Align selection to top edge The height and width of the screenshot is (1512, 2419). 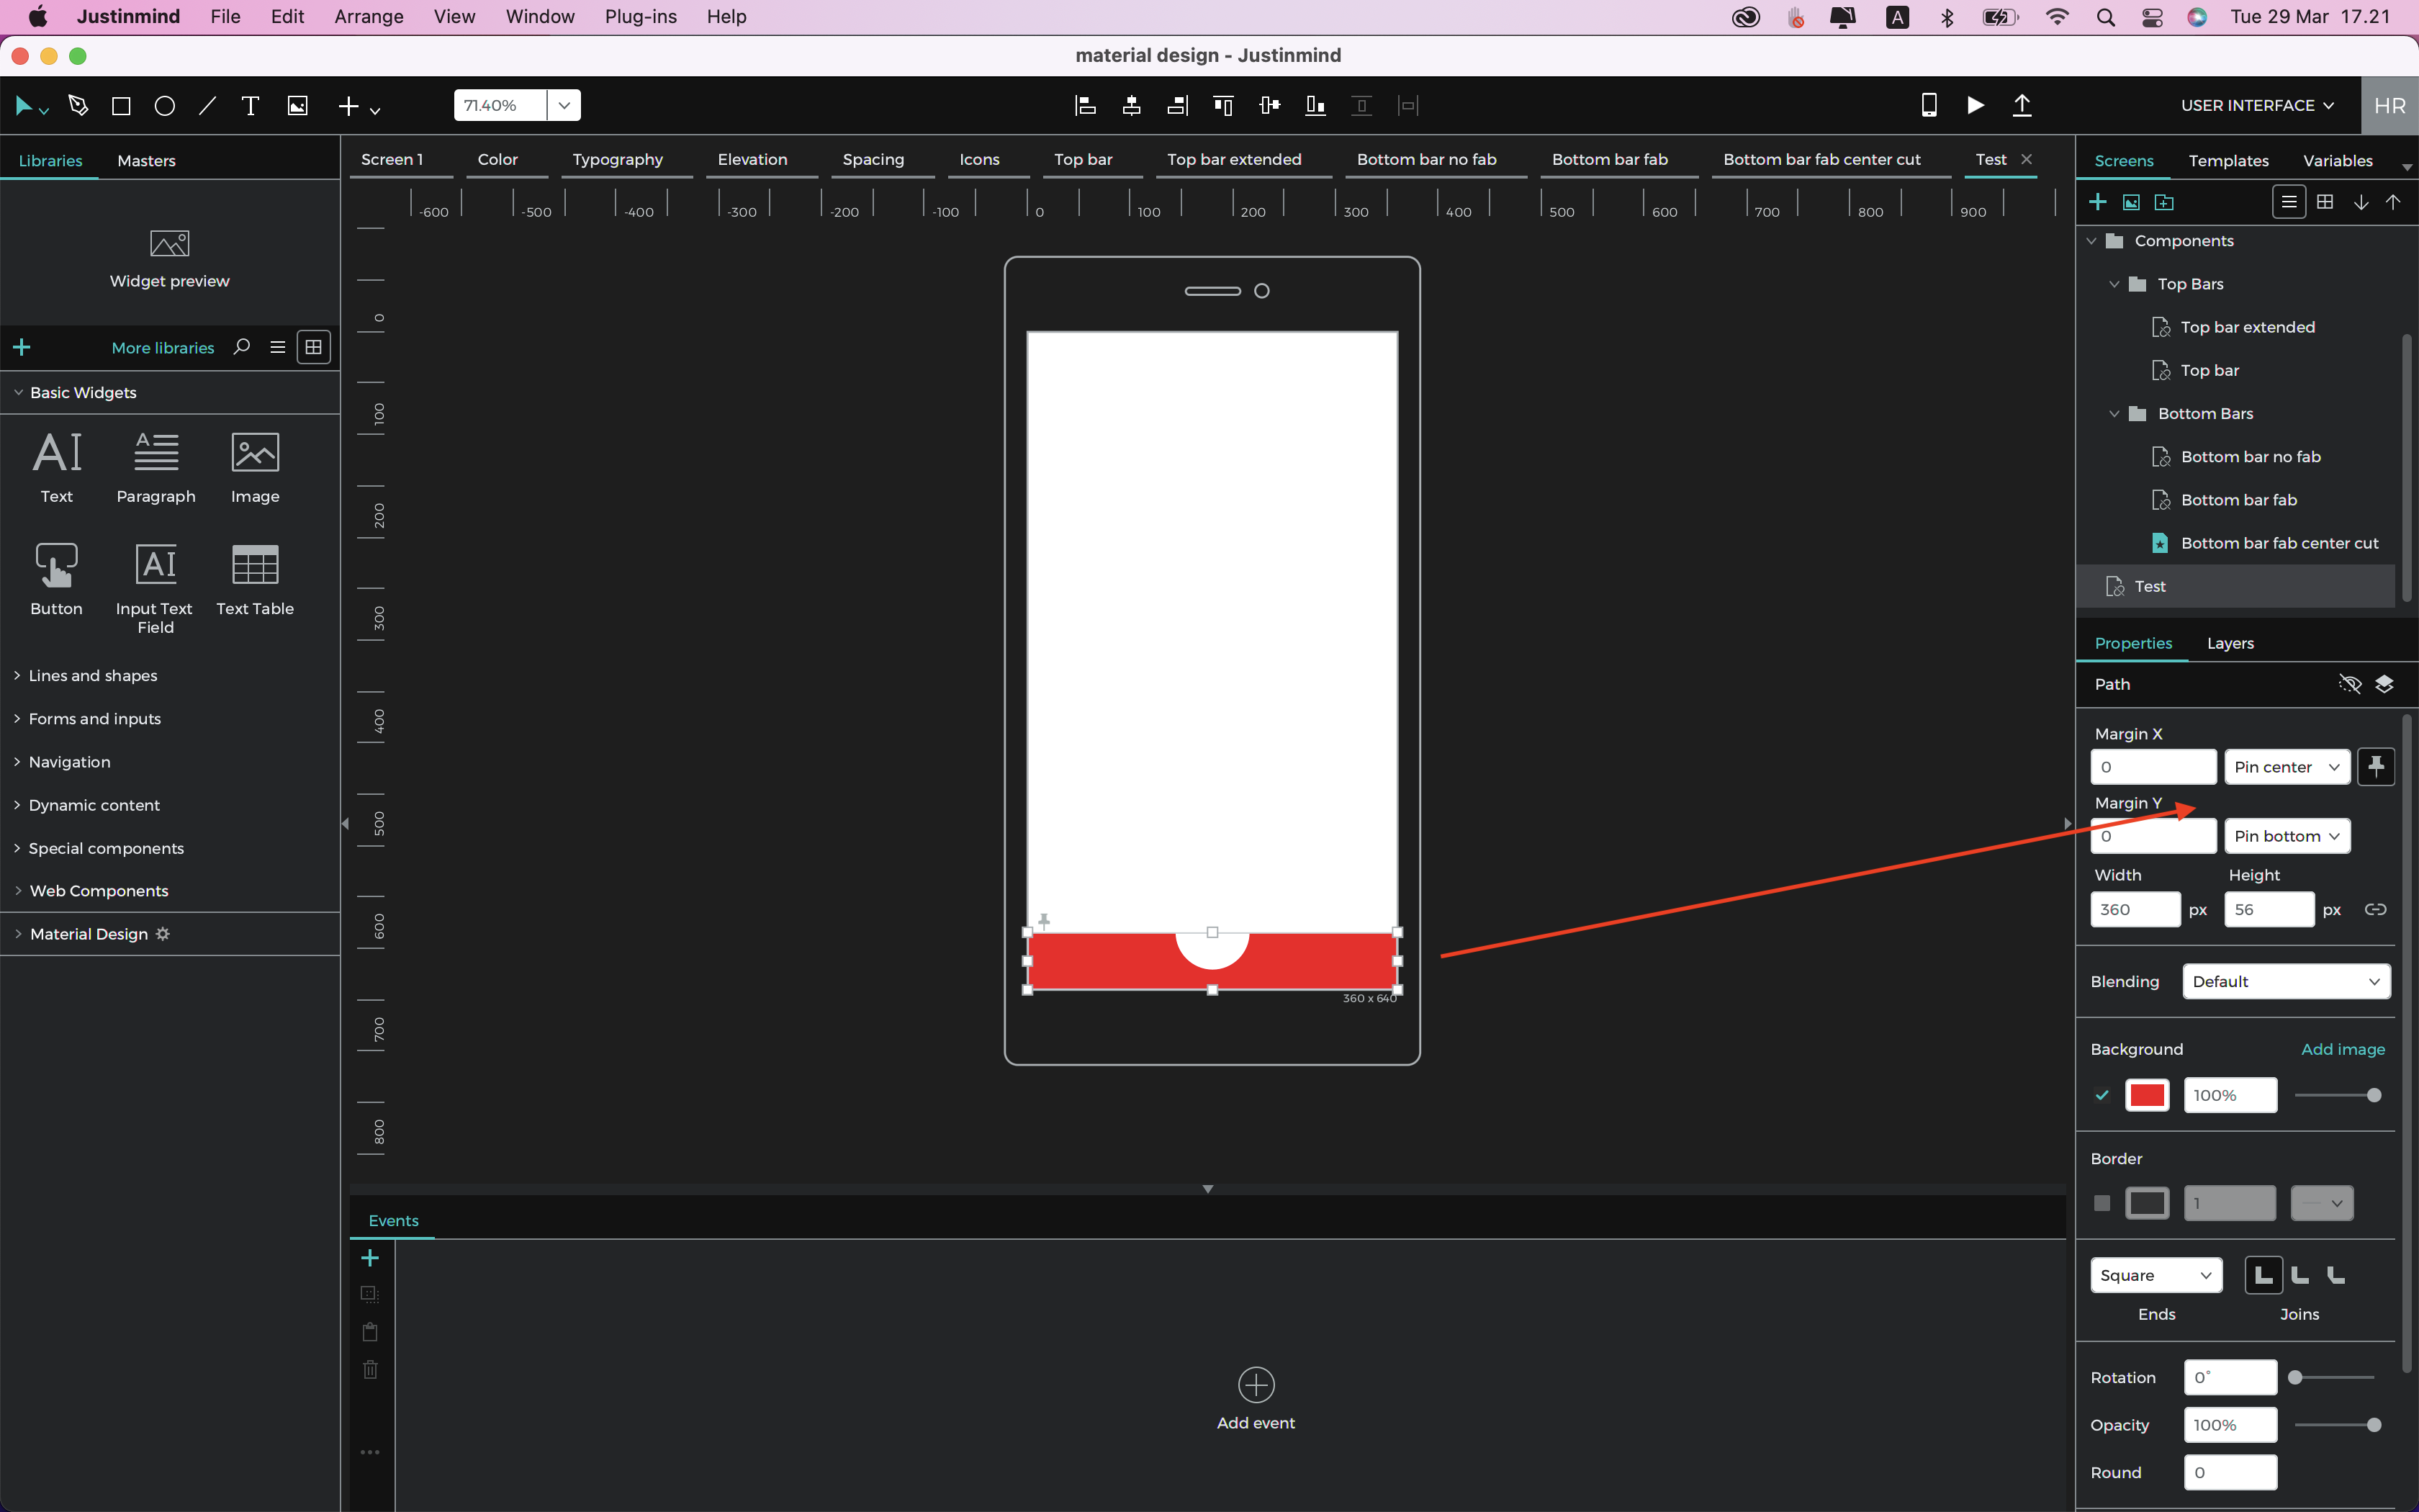pyautogui.click(x=1223, y=105)
